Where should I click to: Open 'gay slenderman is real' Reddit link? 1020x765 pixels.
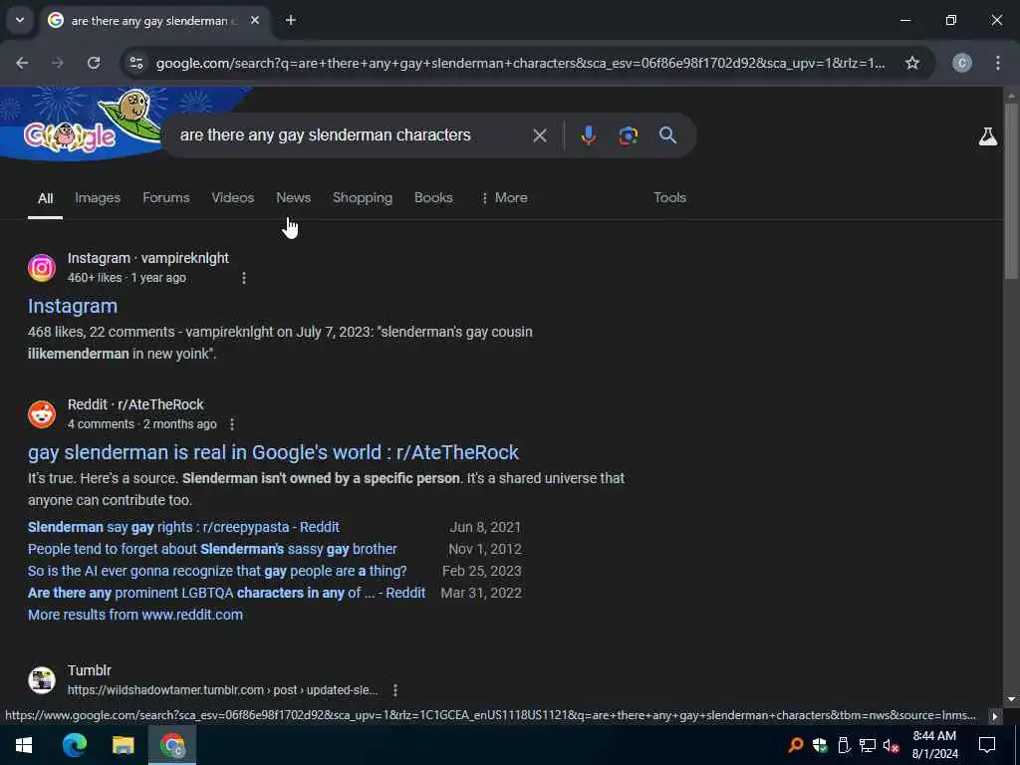tap(273, 452)
